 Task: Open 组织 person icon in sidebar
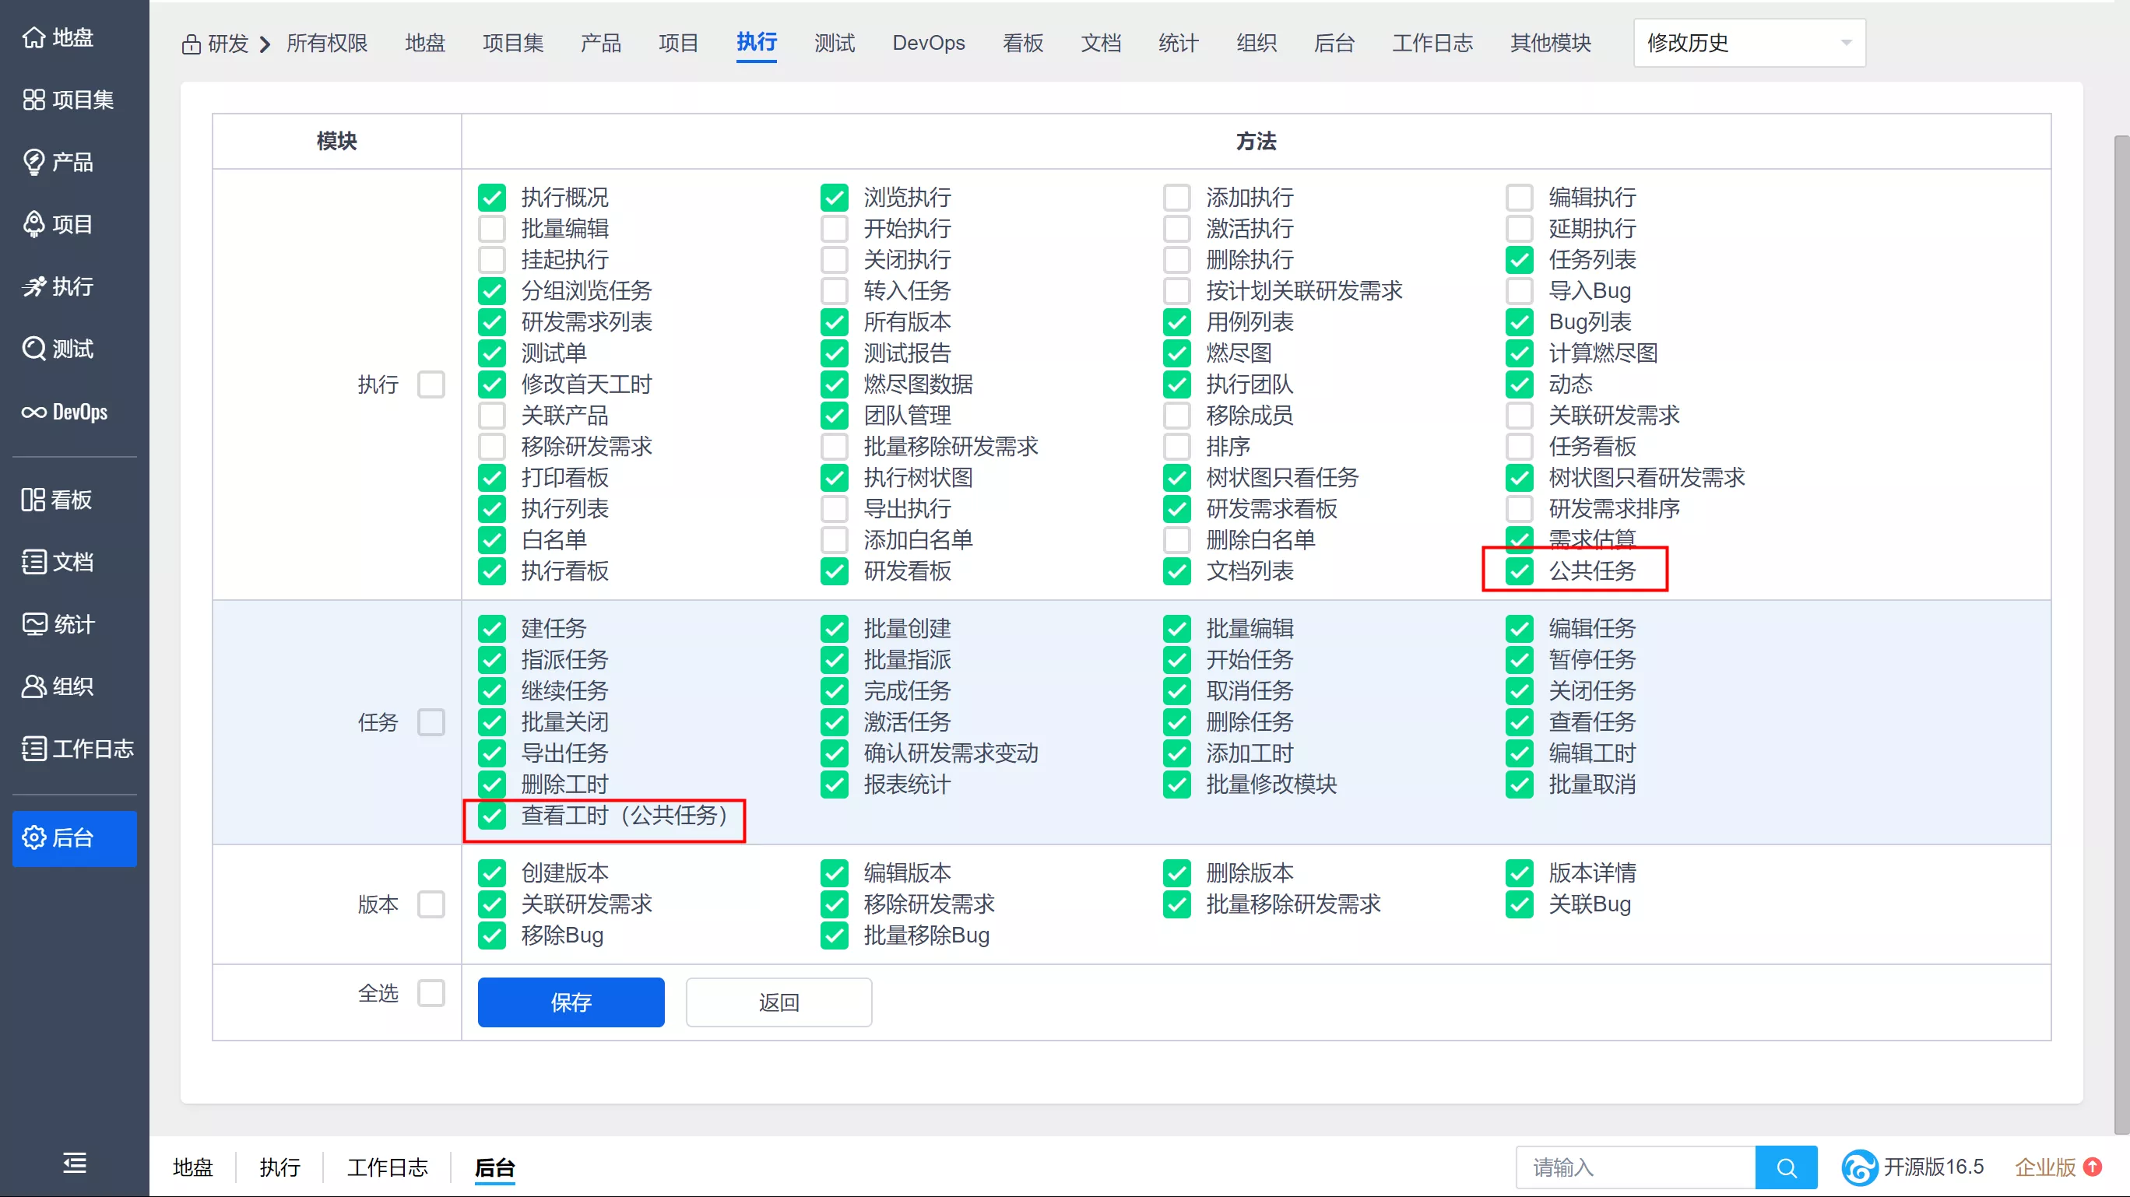tap(34, 686)
